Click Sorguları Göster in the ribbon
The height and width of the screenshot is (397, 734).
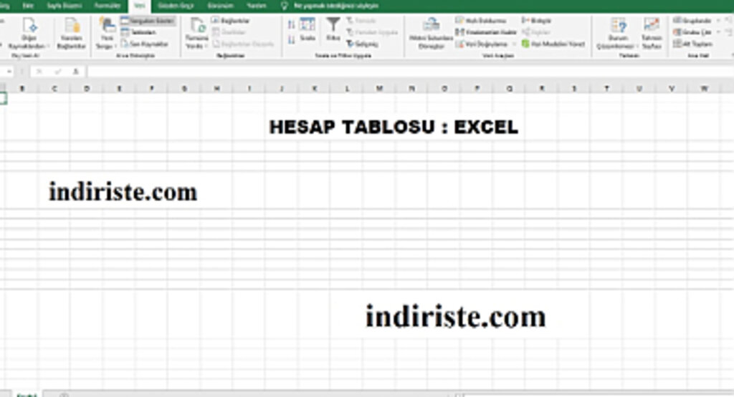point(148,21)
